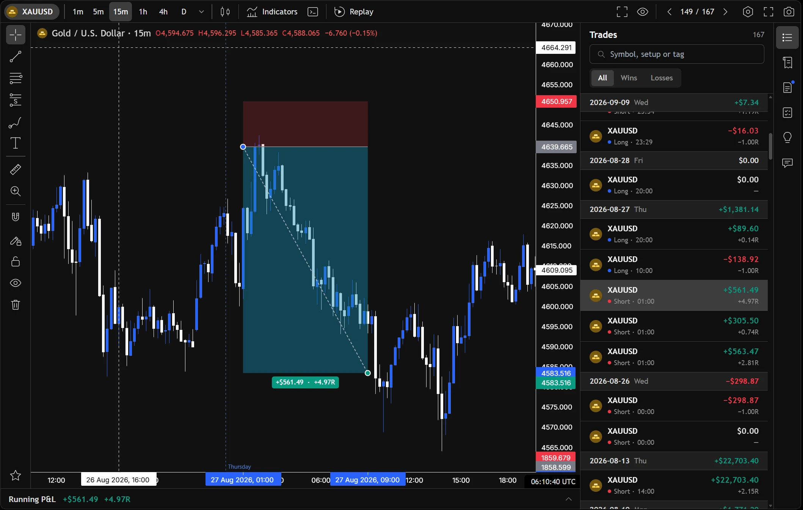Open the XAUUSD symbol selector
803x510 pixels.
click(32, 12)
